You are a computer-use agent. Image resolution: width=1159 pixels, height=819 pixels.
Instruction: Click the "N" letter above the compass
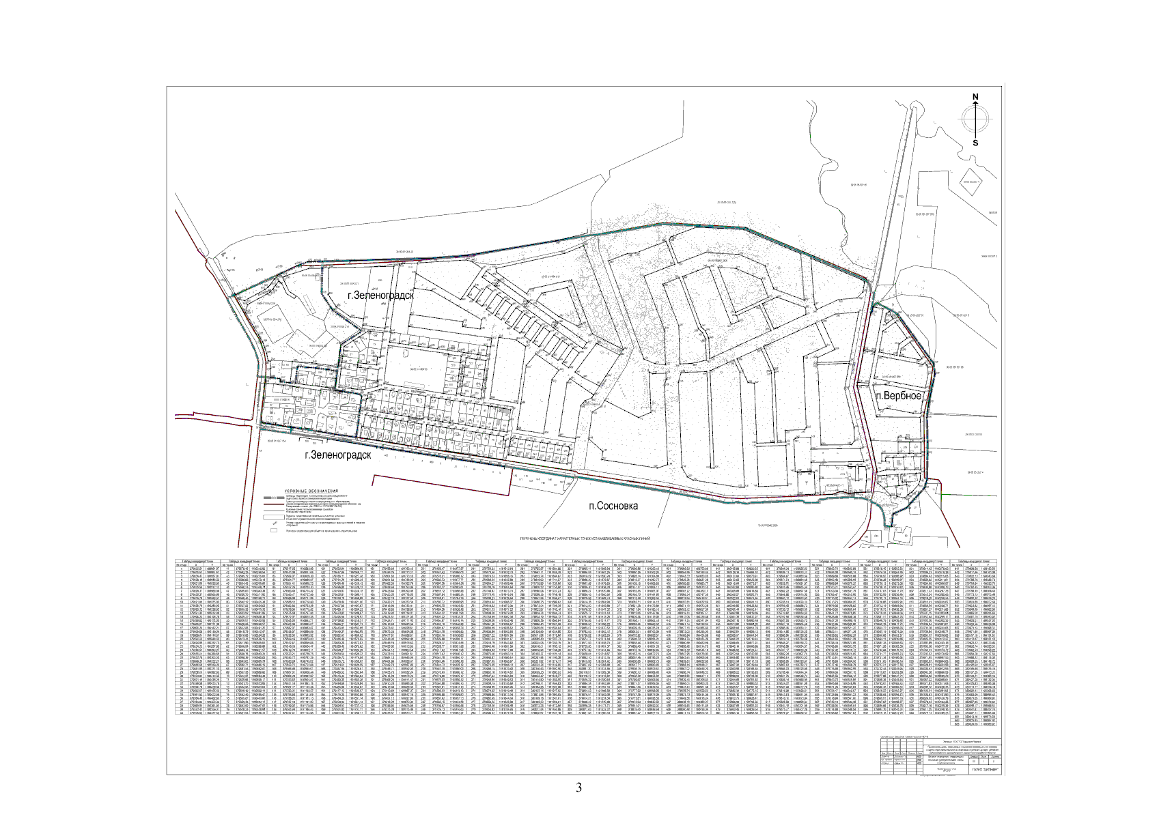975,97
